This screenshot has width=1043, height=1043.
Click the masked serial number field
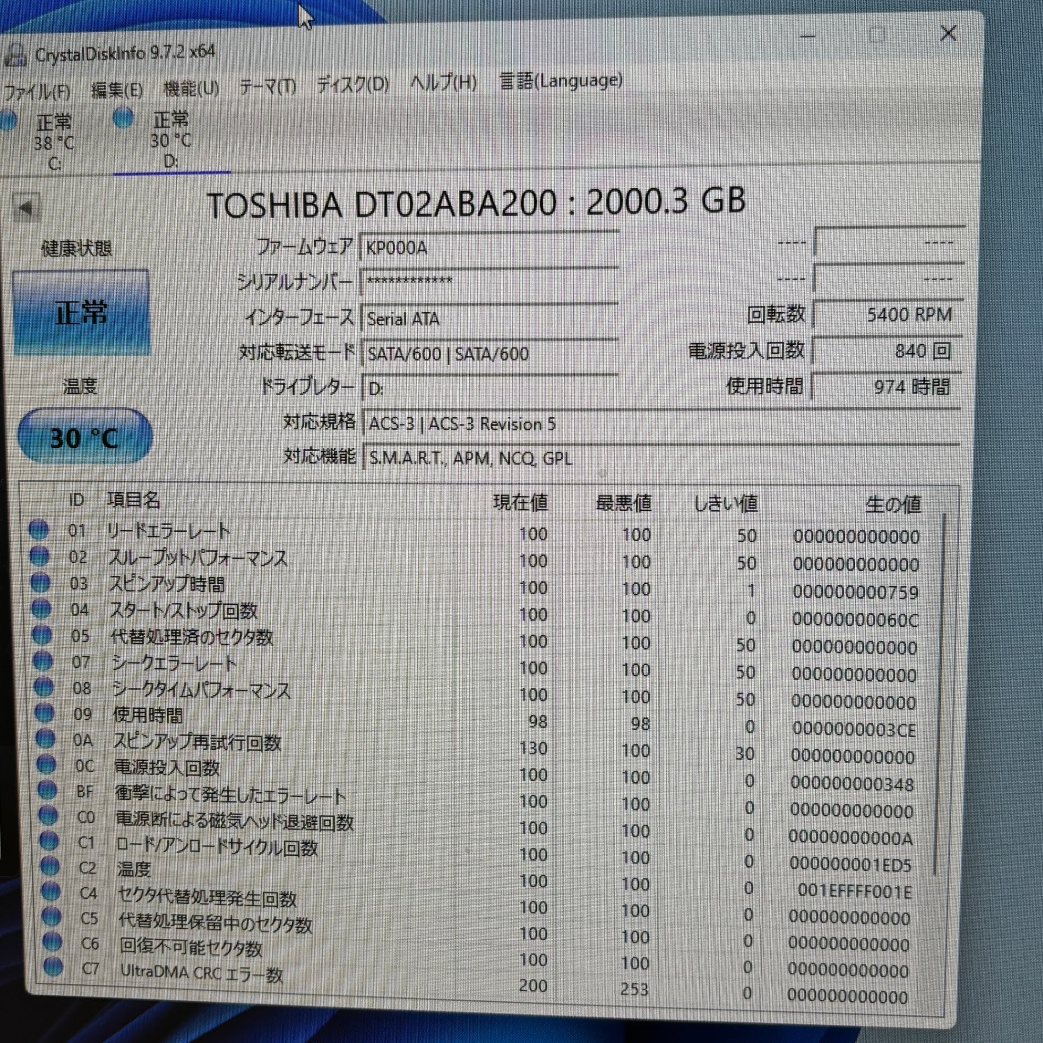(x=489, y=283)
